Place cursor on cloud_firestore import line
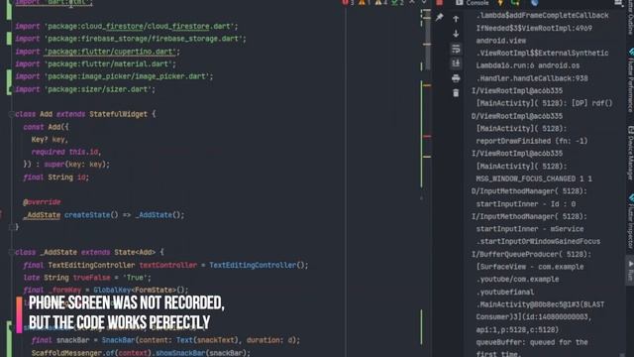Viewport: 634px width, 357px height. (127, 27)
